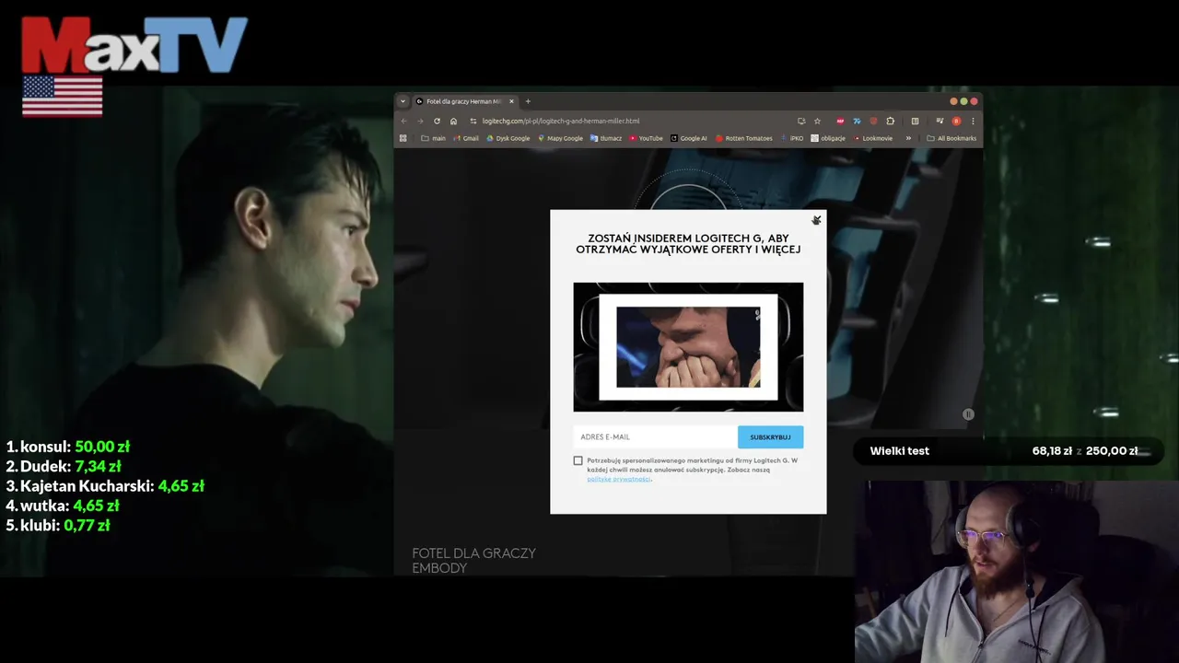The image size is (1179, 663).
Task: Reload the logitechg page
Action: pos(437,121)
